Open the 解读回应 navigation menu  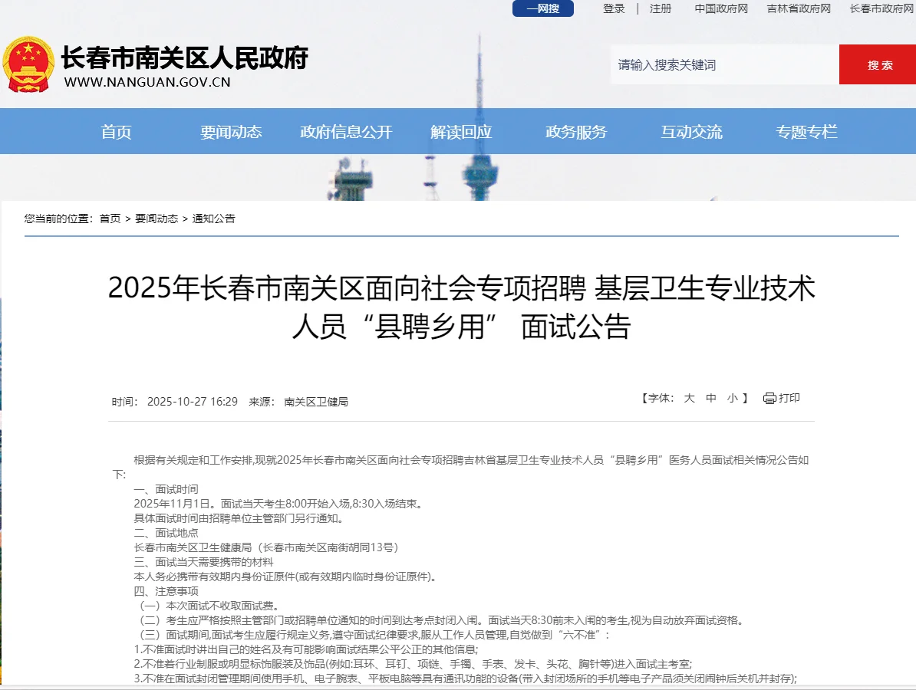(461, 131)
